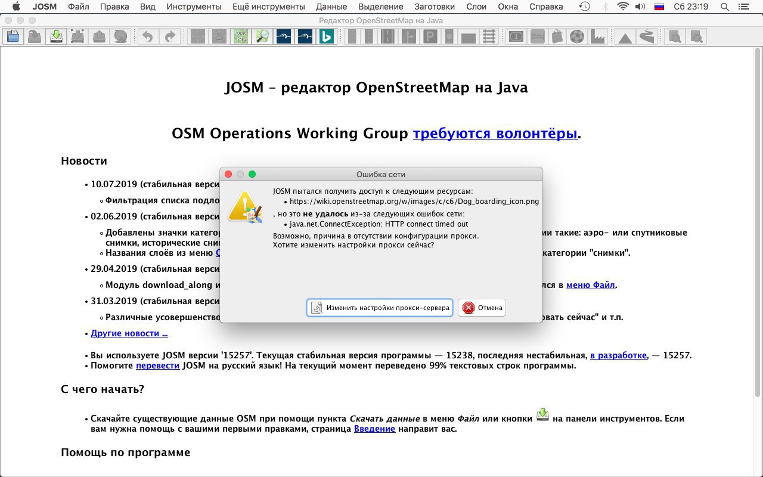Click the Redo arrow icon

point(170,36)
